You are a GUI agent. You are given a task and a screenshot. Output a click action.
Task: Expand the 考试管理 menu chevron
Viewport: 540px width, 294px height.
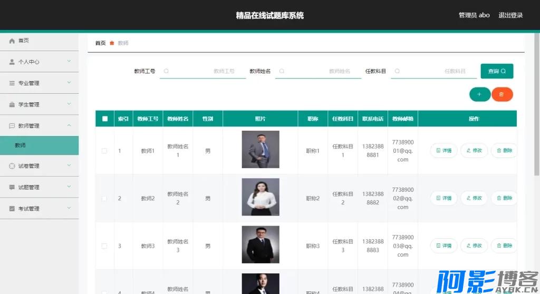(69, 209)
